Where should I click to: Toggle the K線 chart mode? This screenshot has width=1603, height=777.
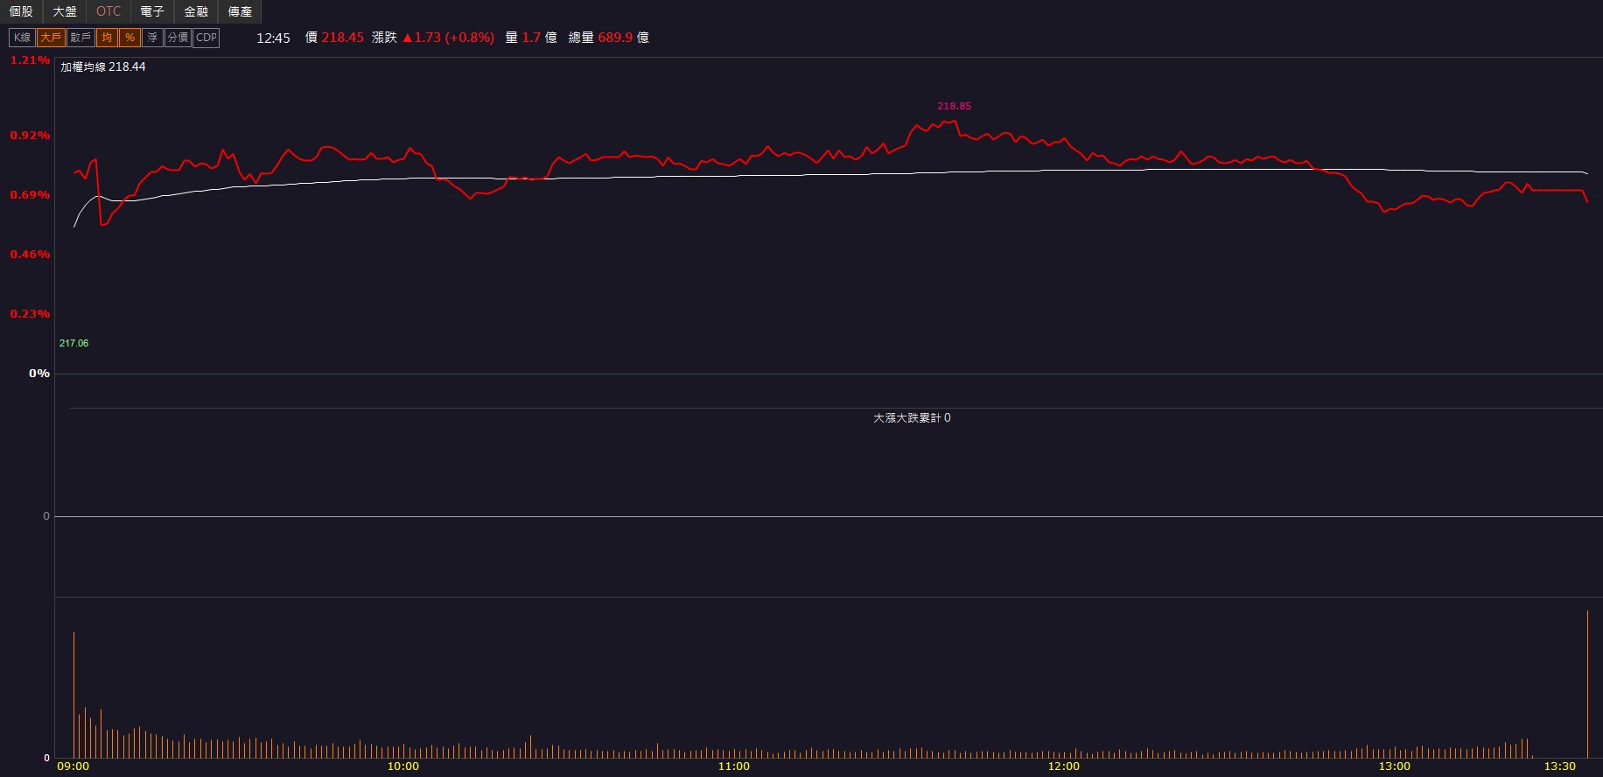tap(22, 38)
